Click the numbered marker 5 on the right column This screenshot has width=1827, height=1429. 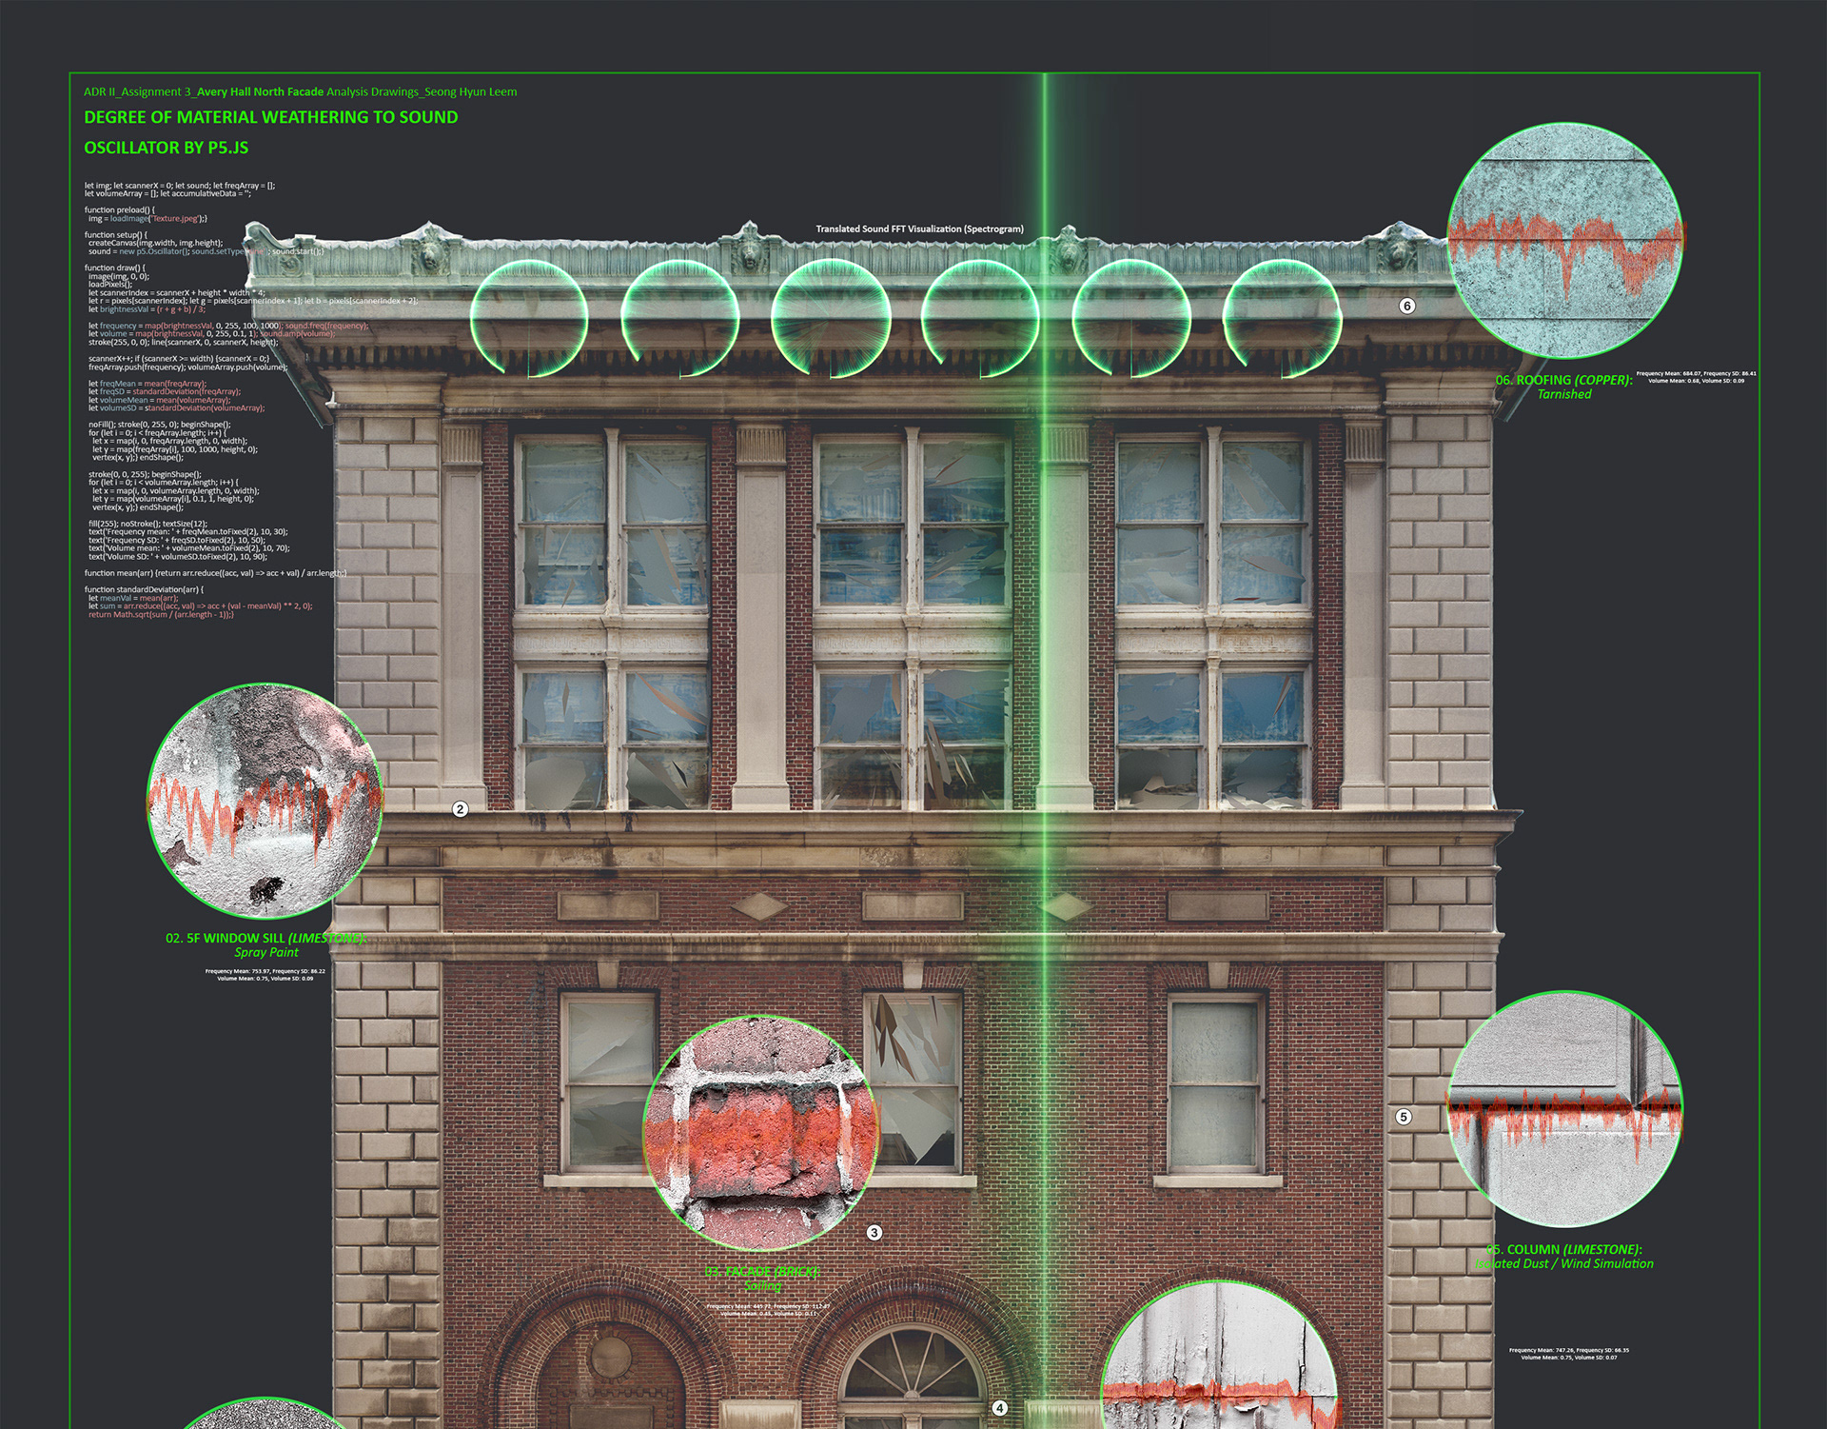1404,1117
